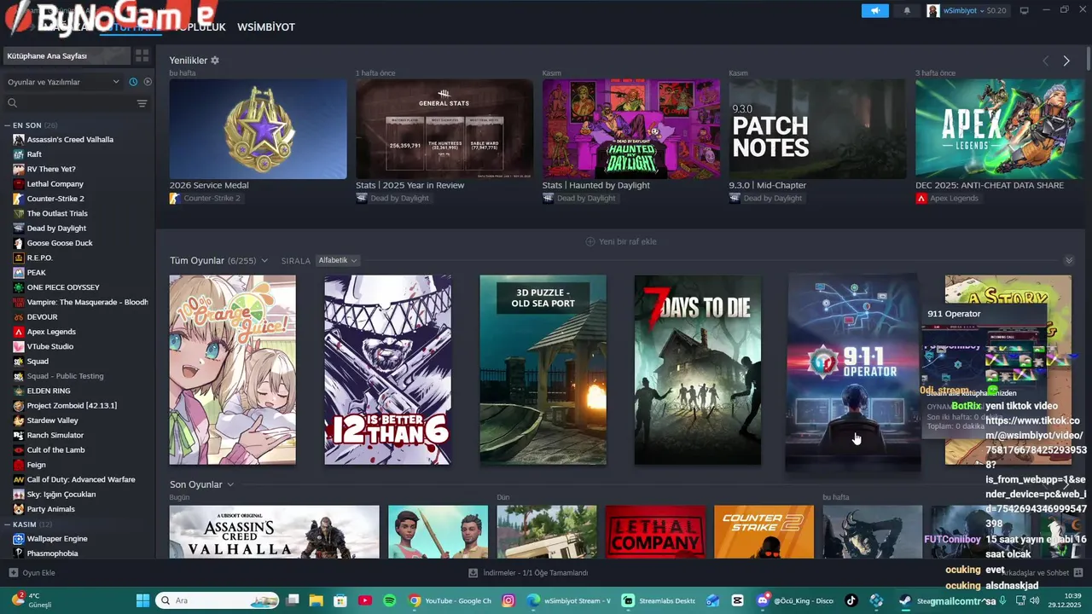
Task: Open Lethal Company in recent games shelf
Action: [x=655, y=532]
